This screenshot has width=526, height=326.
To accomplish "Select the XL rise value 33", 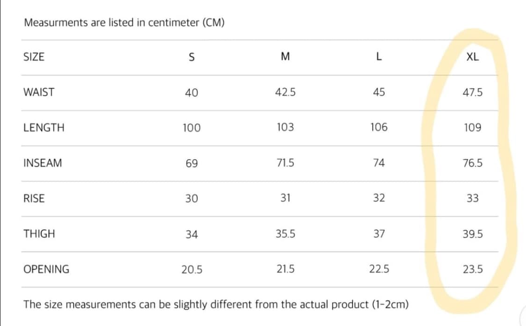I will pyautogui.click(x=472, y=198).
